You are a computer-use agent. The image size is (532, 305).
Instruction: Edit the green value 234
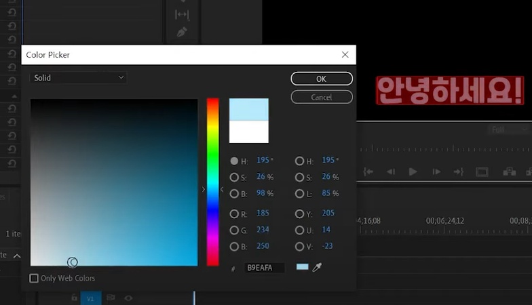point(263,229)
